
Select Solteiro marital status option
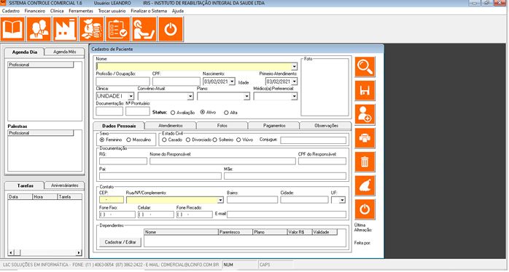point(214,140)
